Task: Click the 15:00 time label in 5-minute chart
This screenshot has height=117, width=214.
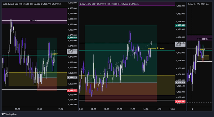Action: click(x=61, y=109)
